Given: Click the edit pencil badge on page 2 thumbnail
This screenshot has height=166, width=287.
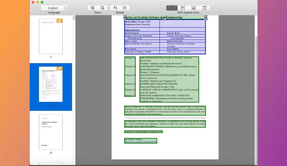Looking at the screenshot, I should tap(59, 69).
